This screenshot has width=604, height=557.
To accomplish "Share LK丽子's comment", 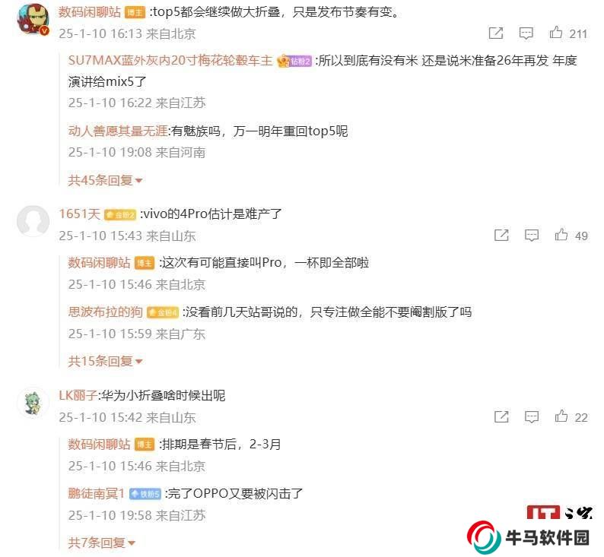I will point(501,416).
